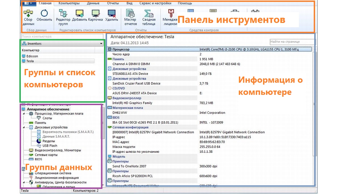Click the Компьютер column header
This screenshot has height=194, width=345.
tap(58, 50)
